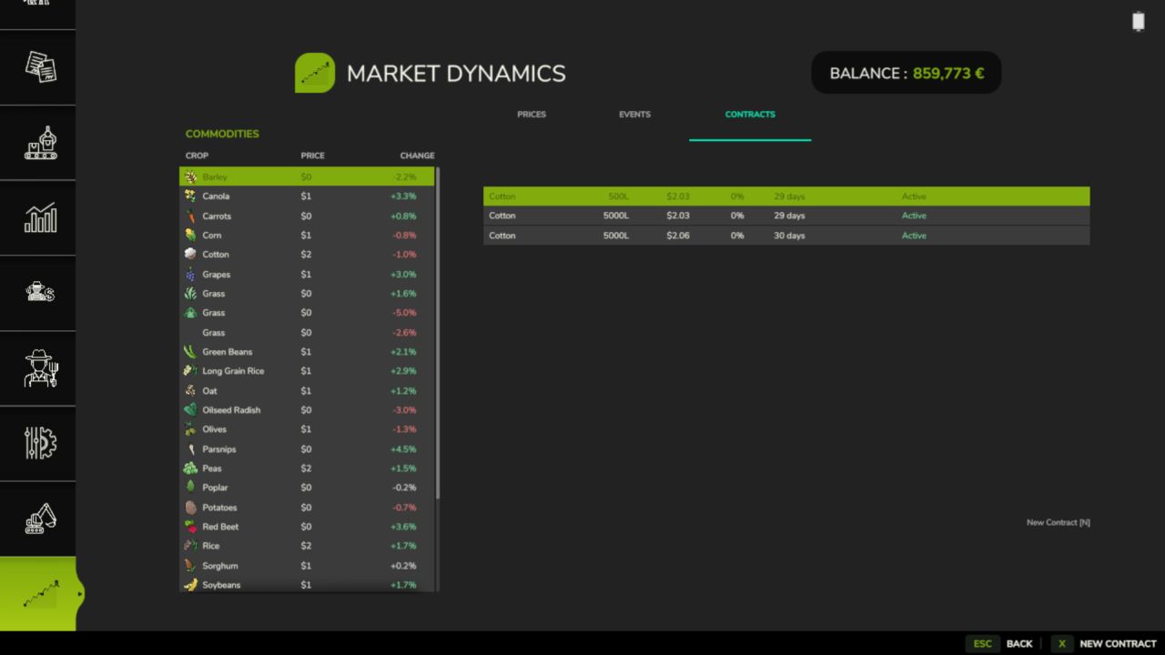Image resolution: width=1165 pixels, height=655 pixels.
Task: Open the farmer with dollar sign icon
Action: 39,293
